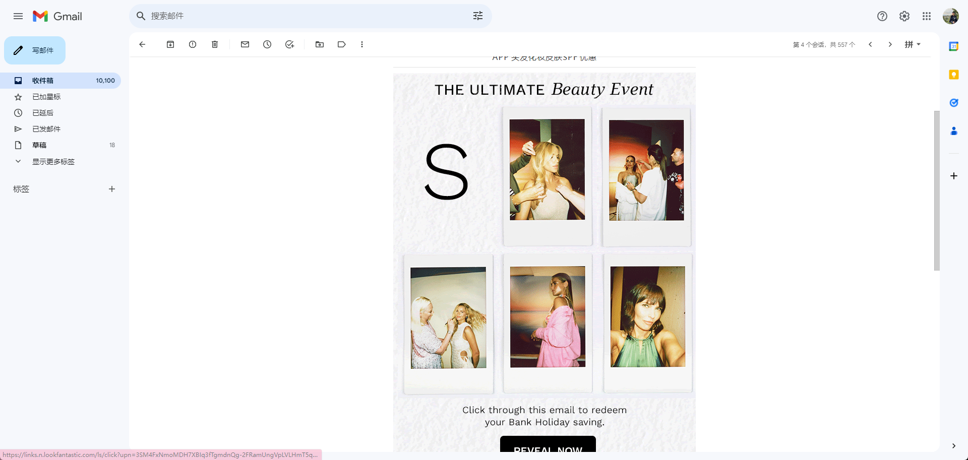Open Contacts side panel

(x=954, y=131)
